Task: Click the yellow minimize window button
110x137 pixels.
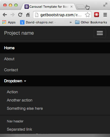Action: pos(10,5)
